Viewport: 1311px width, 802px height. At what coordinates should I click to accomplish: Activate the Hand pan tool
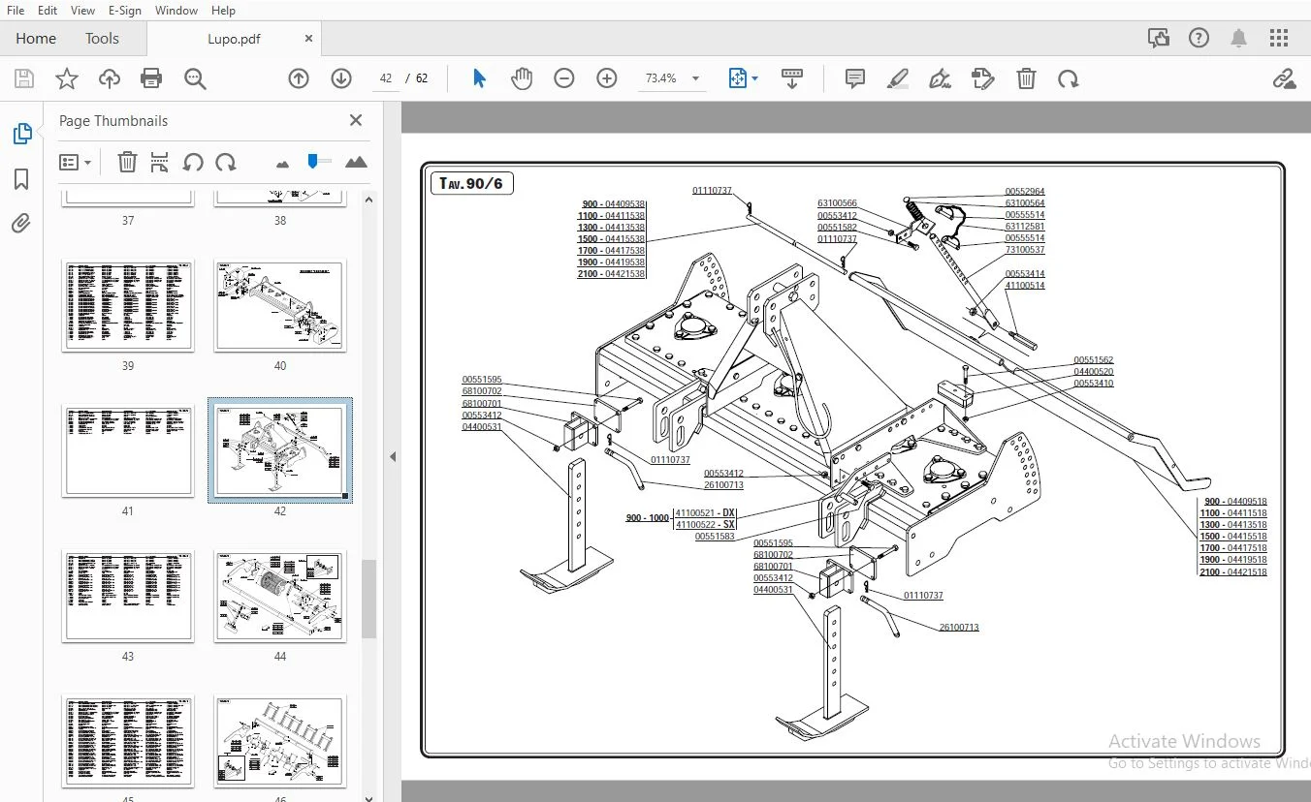(522, 78)
